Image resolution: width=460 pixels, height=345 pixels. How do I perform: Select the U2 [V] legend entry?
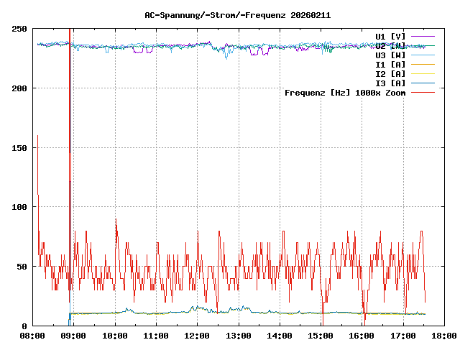click(390, 45)
